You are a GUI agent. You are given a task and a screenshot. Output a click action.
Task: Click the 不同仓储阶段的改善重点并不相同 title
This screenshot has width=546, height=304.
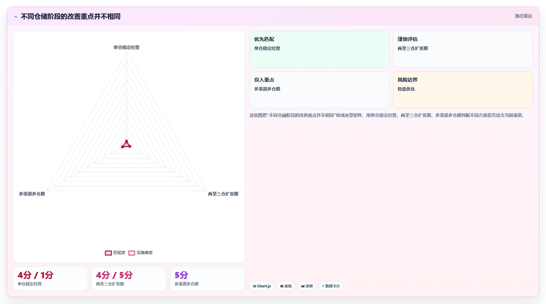point(70,16)
